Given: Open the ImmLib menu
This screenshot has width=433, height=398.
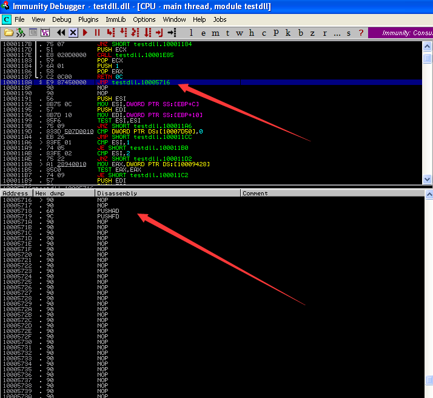Looking at the screenshot, I should pos(116,19).
